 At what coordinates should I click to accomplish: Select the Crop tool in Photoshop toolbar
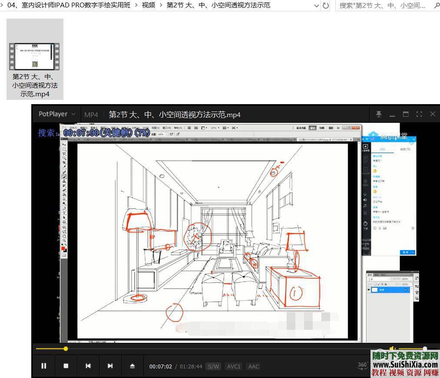coord(64,162)
